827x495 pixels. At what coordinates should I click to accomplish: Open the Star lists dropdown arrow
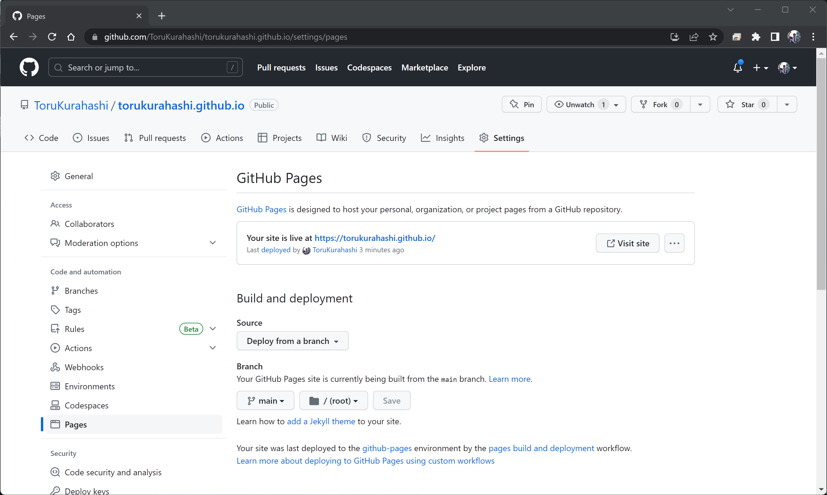787,104
